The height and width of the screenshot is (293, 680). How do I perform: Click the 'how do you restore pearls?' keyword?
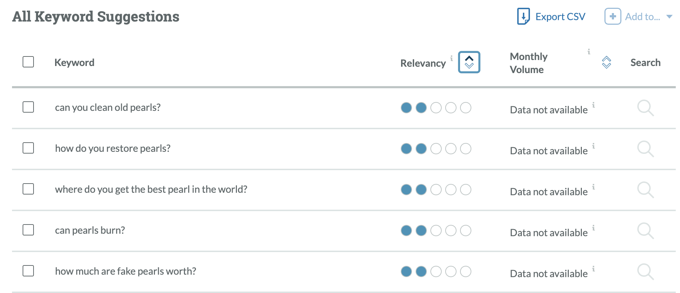point(113,148)
